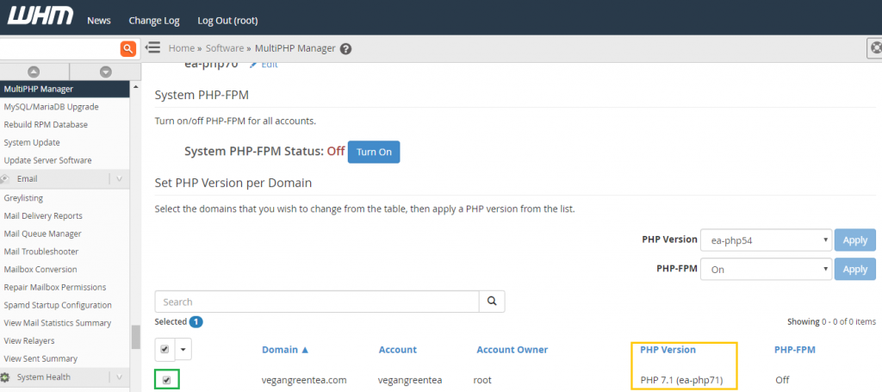Click the vegangreentea.com domain cell
The height and width of the screenshot is (392, 882).
tap(304, 380)
